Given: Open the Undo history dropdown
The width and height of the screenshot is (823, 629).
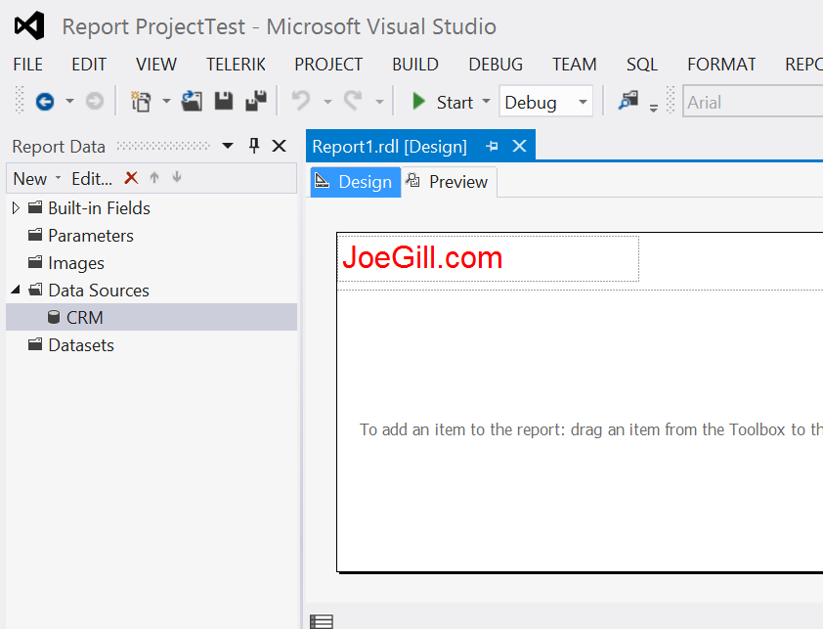Looking at the screenshot, I should [x=327, y=101].
